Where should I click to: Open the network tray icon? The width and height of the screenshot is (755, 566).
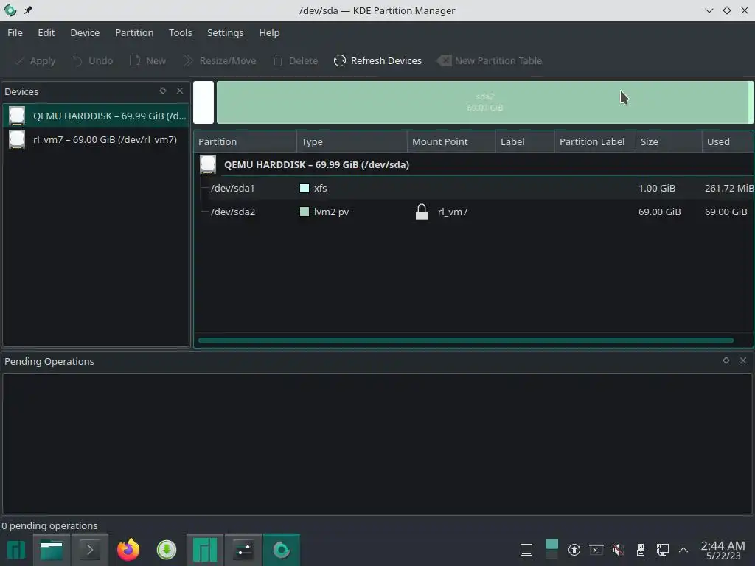[663, 550]
